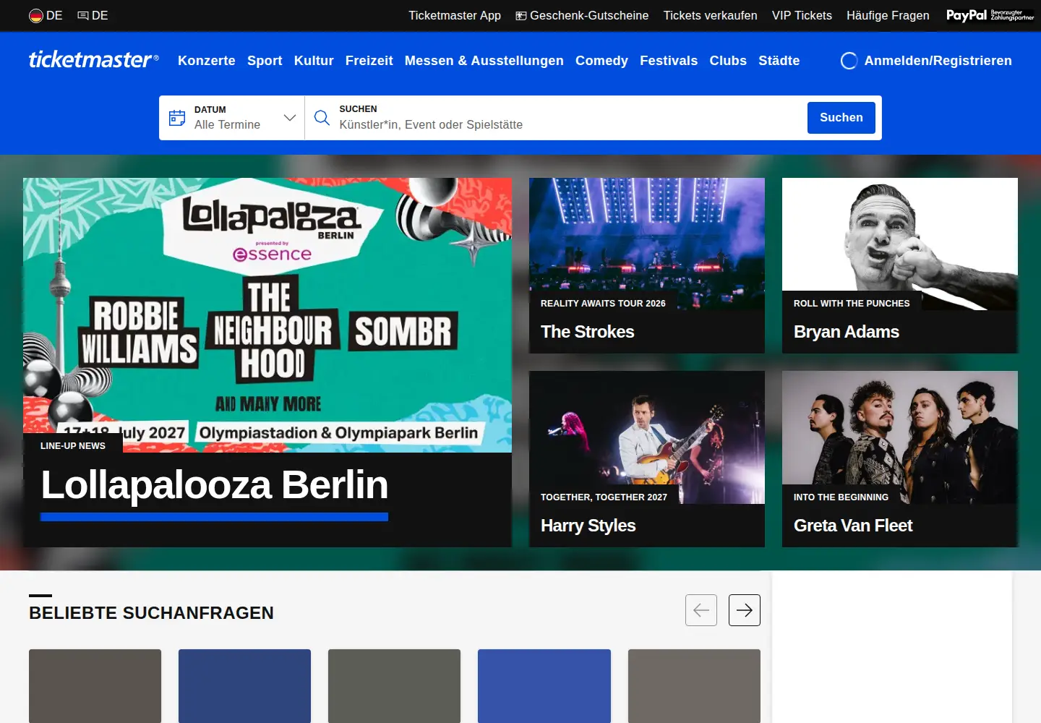Click the gift card icon beside Geschenk-Gutscheine

520,16
